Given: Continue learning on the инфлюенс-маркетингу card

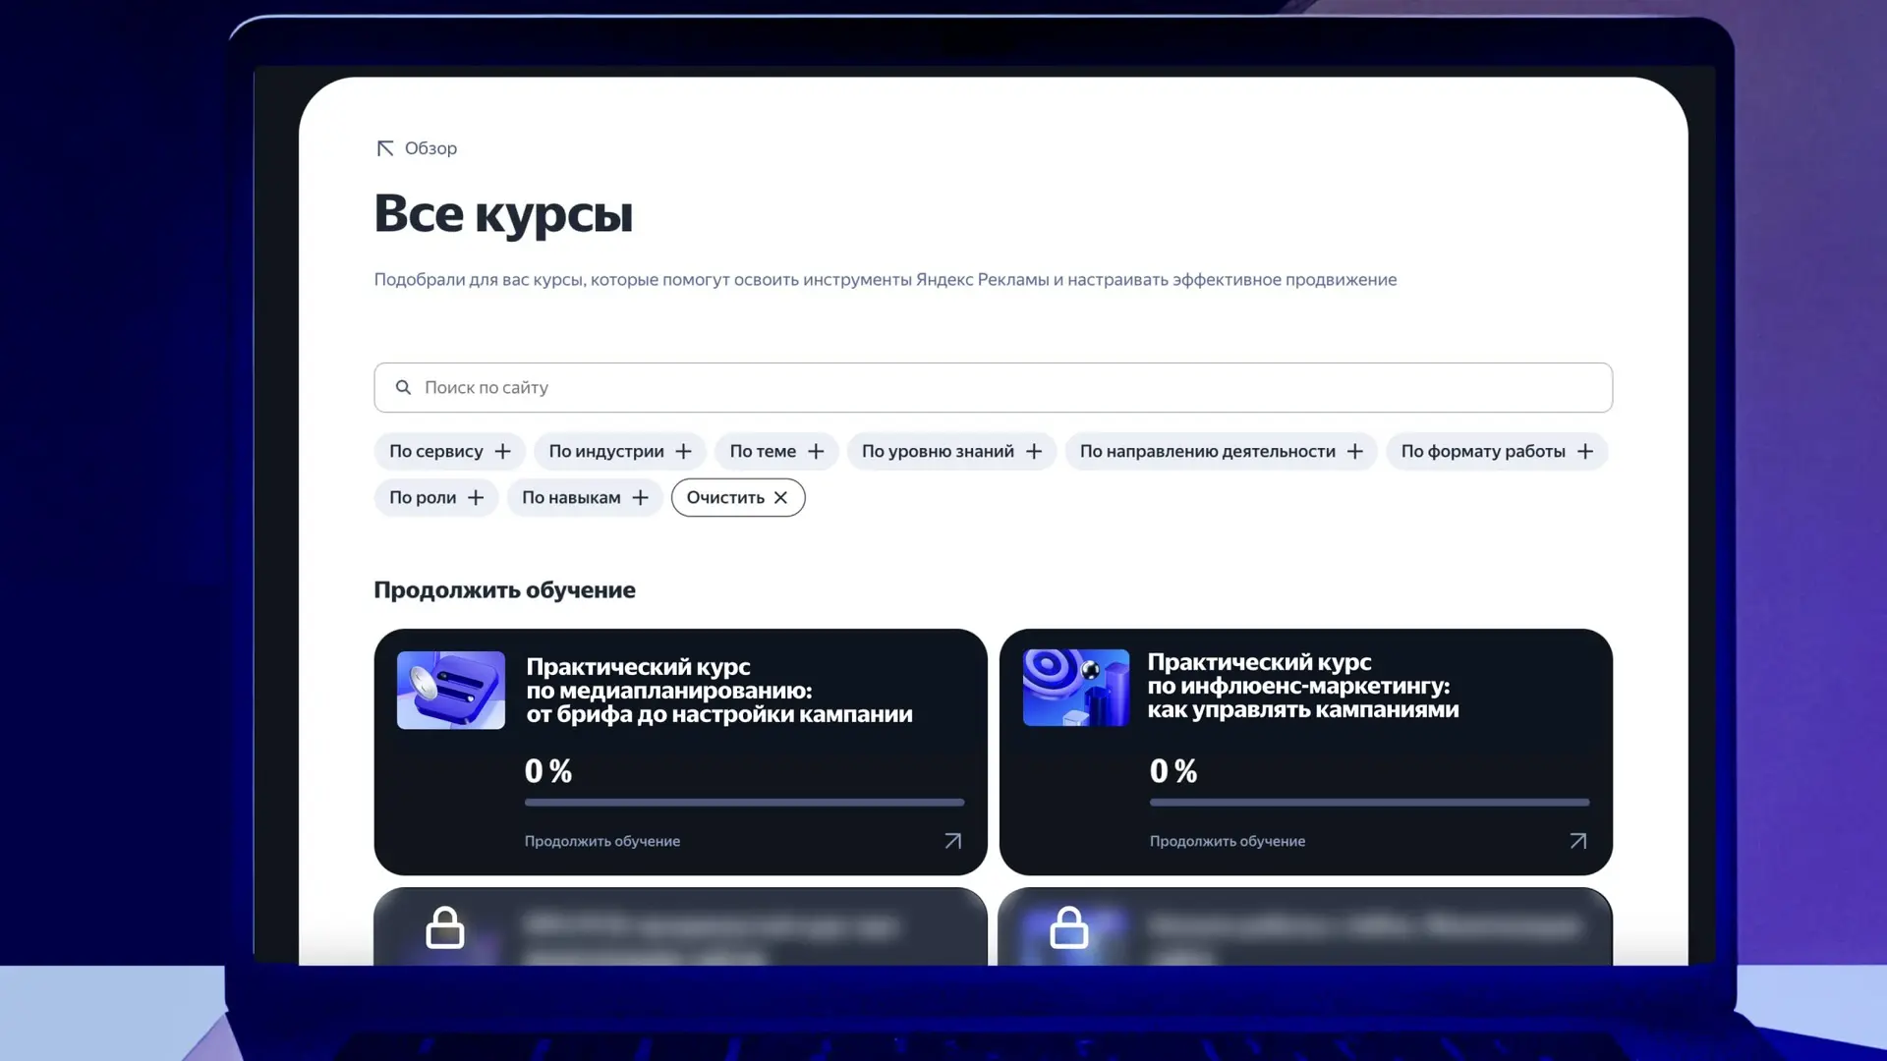Looking at the screenshot, I should tap(1228, 841).
